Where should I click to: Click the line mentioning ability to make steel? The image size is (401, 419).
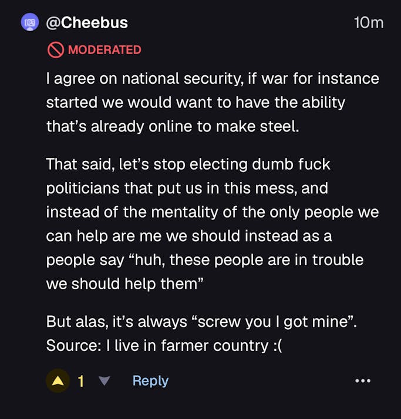(173, 126)
